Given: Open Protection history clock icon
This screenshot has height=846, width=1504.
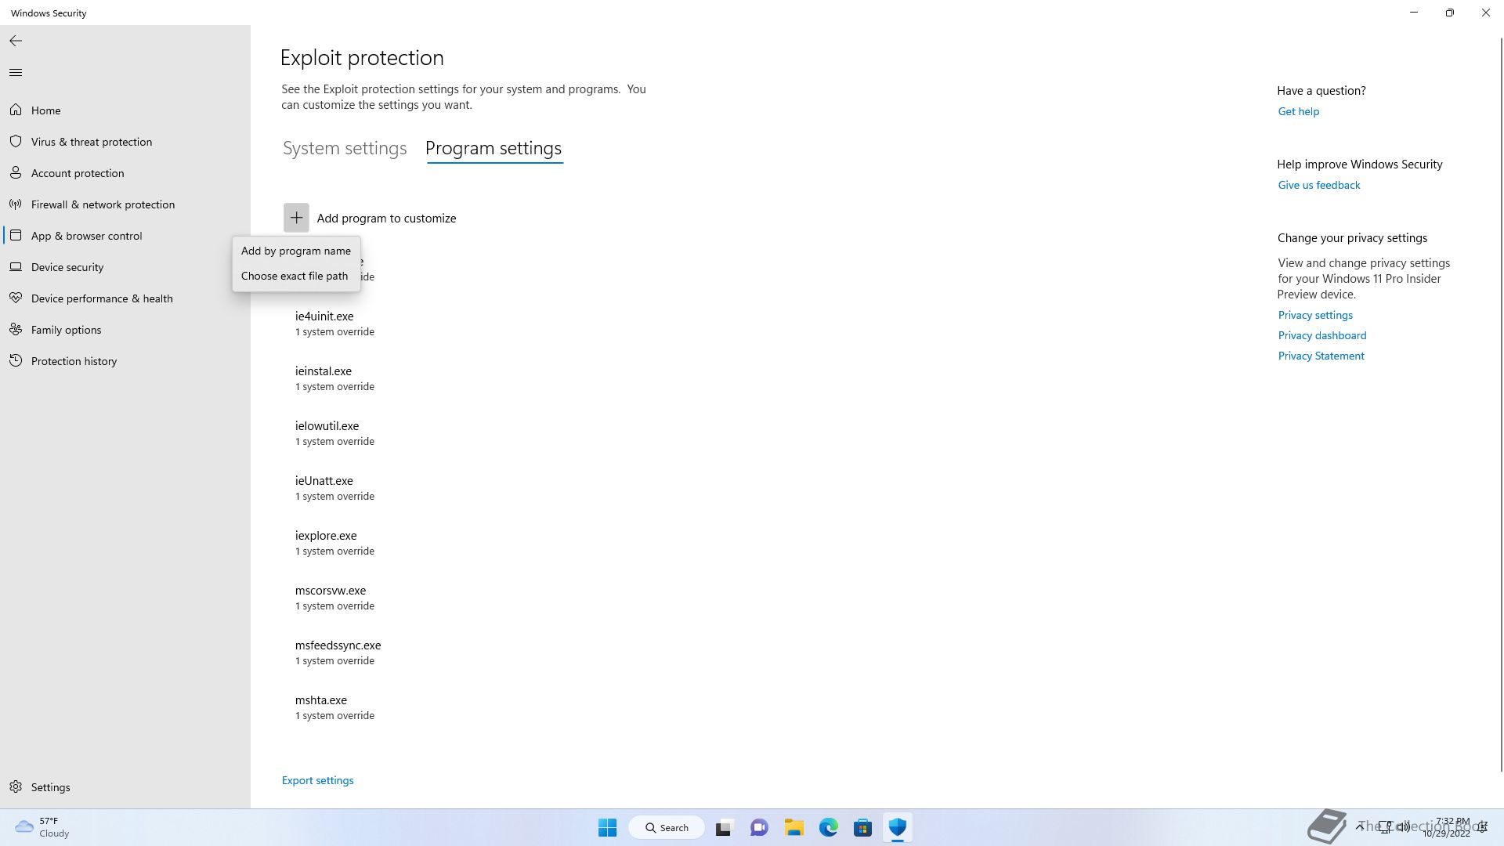Looking at the screenshot, I should coord(16,361).
